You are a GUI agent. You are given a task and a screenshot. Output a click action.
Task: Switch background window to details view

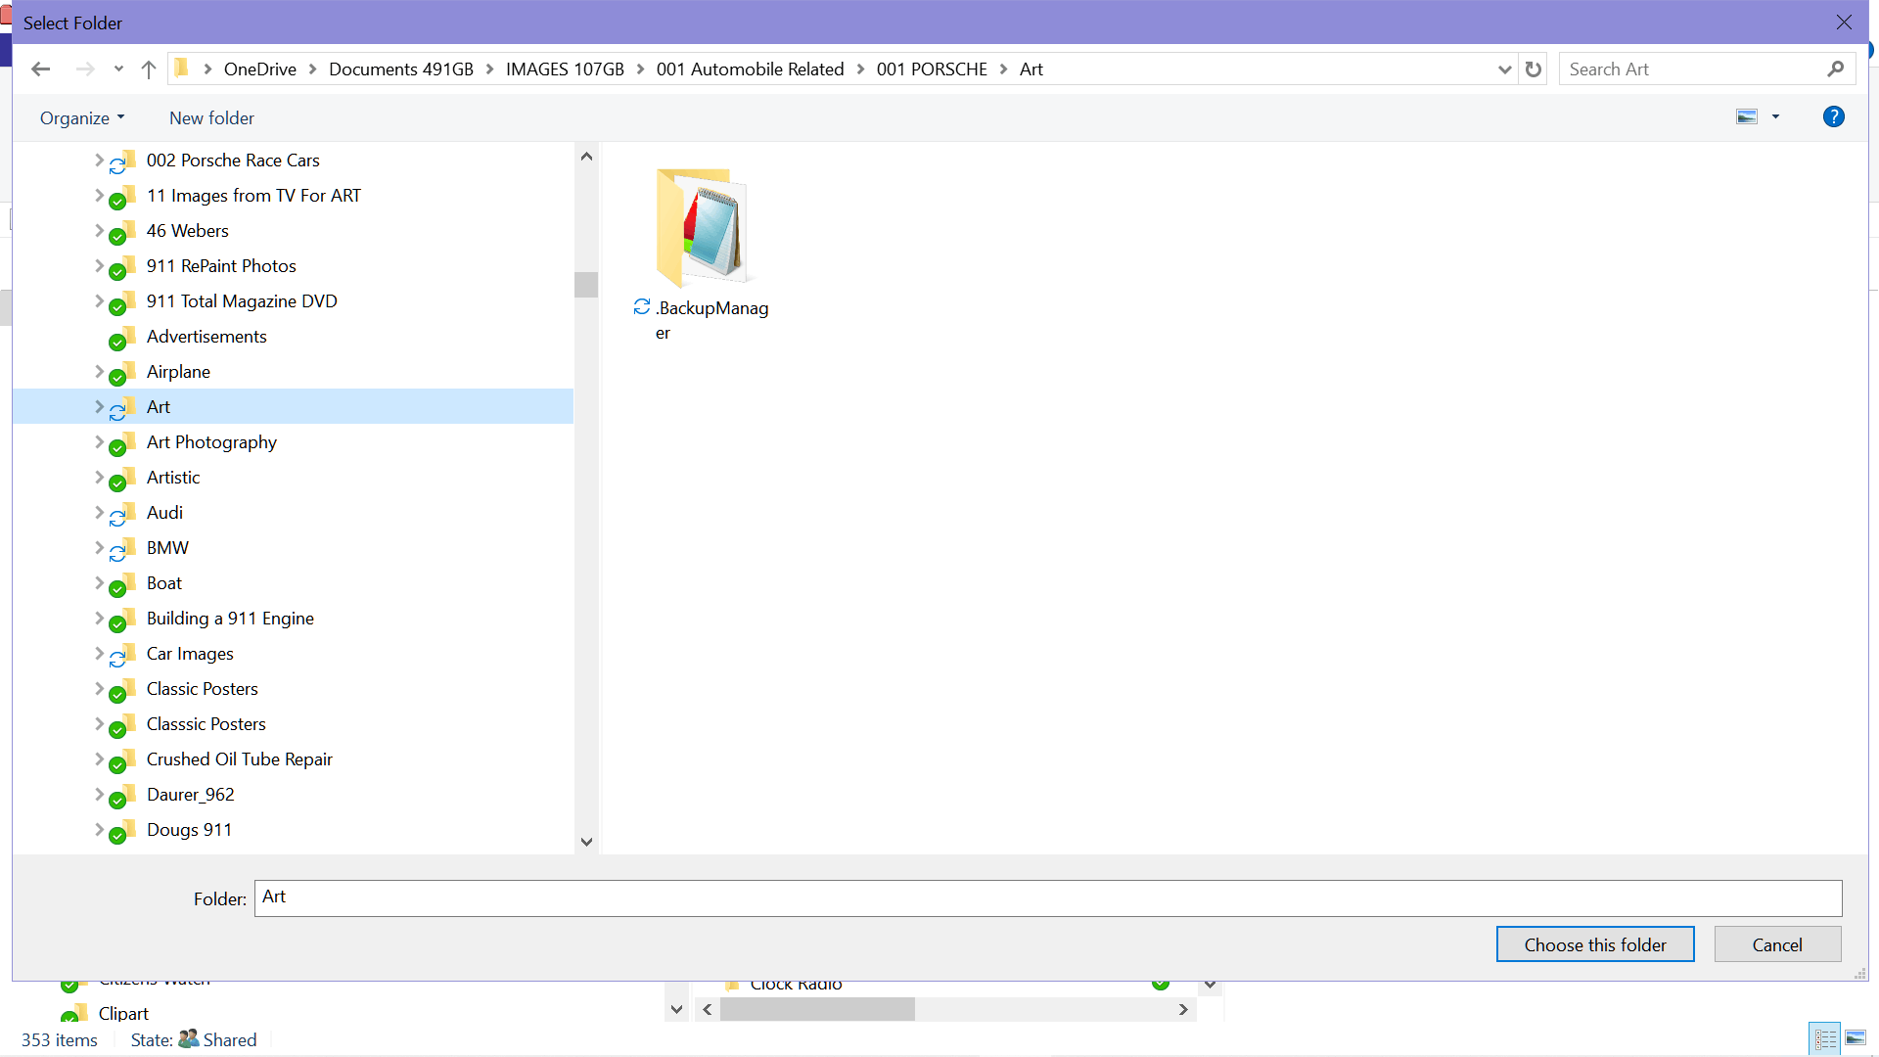pos(1826,1038)
